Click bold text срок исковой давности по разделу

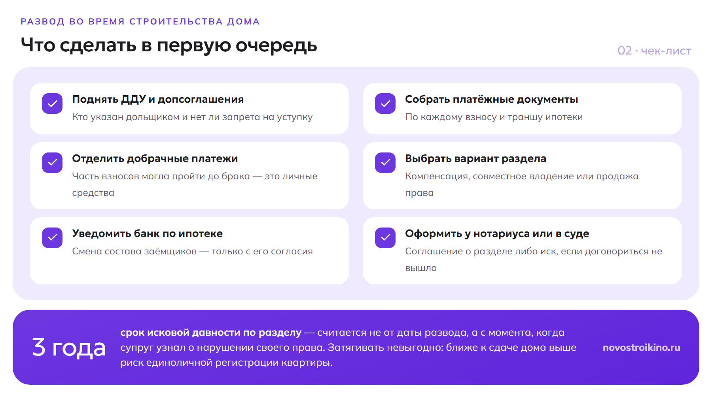(x=211, y=333)
